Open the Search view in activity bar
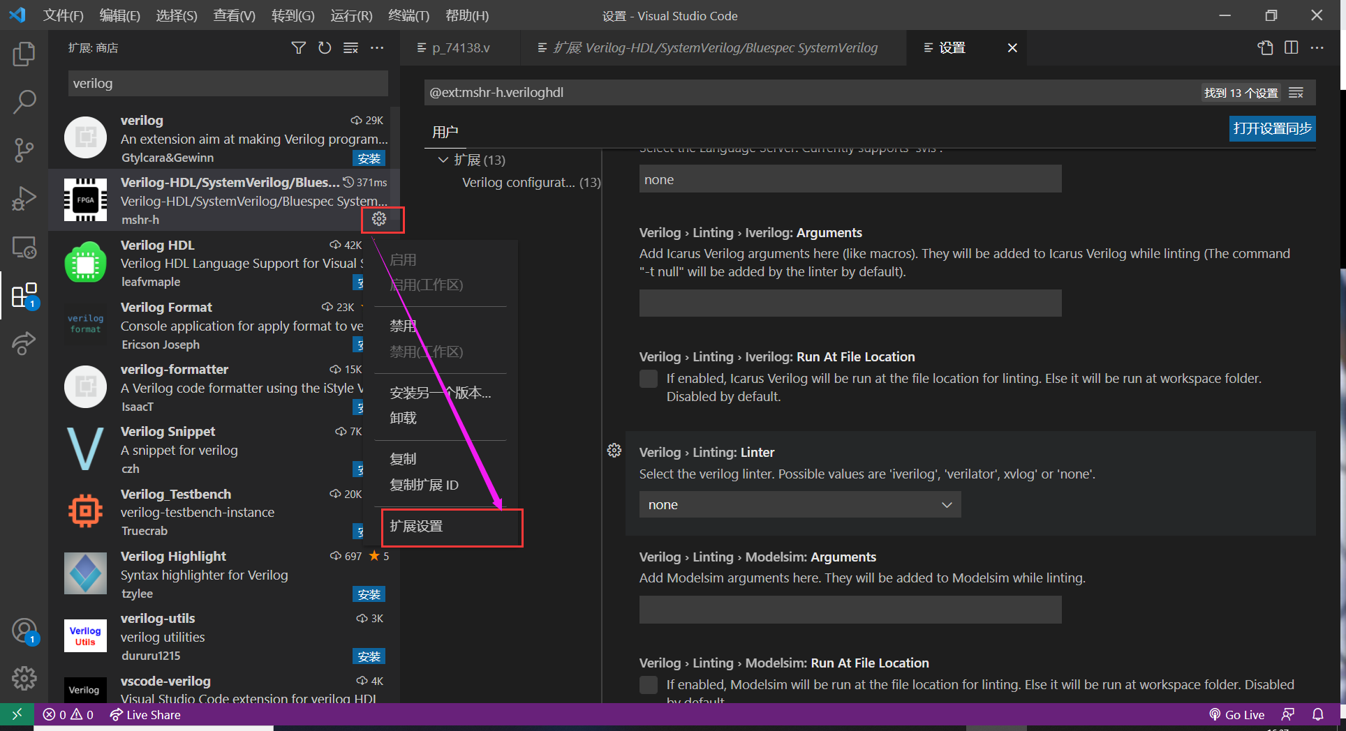Viewport: 1346px width, 731px height. pyautogui.click(x=24, y=102)
